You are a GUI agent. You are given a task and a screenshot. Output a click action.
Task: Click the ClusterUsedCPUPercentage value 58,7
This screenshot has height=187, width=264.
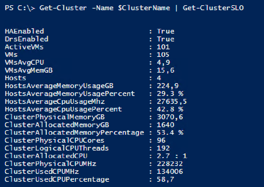tap(166, 179)
